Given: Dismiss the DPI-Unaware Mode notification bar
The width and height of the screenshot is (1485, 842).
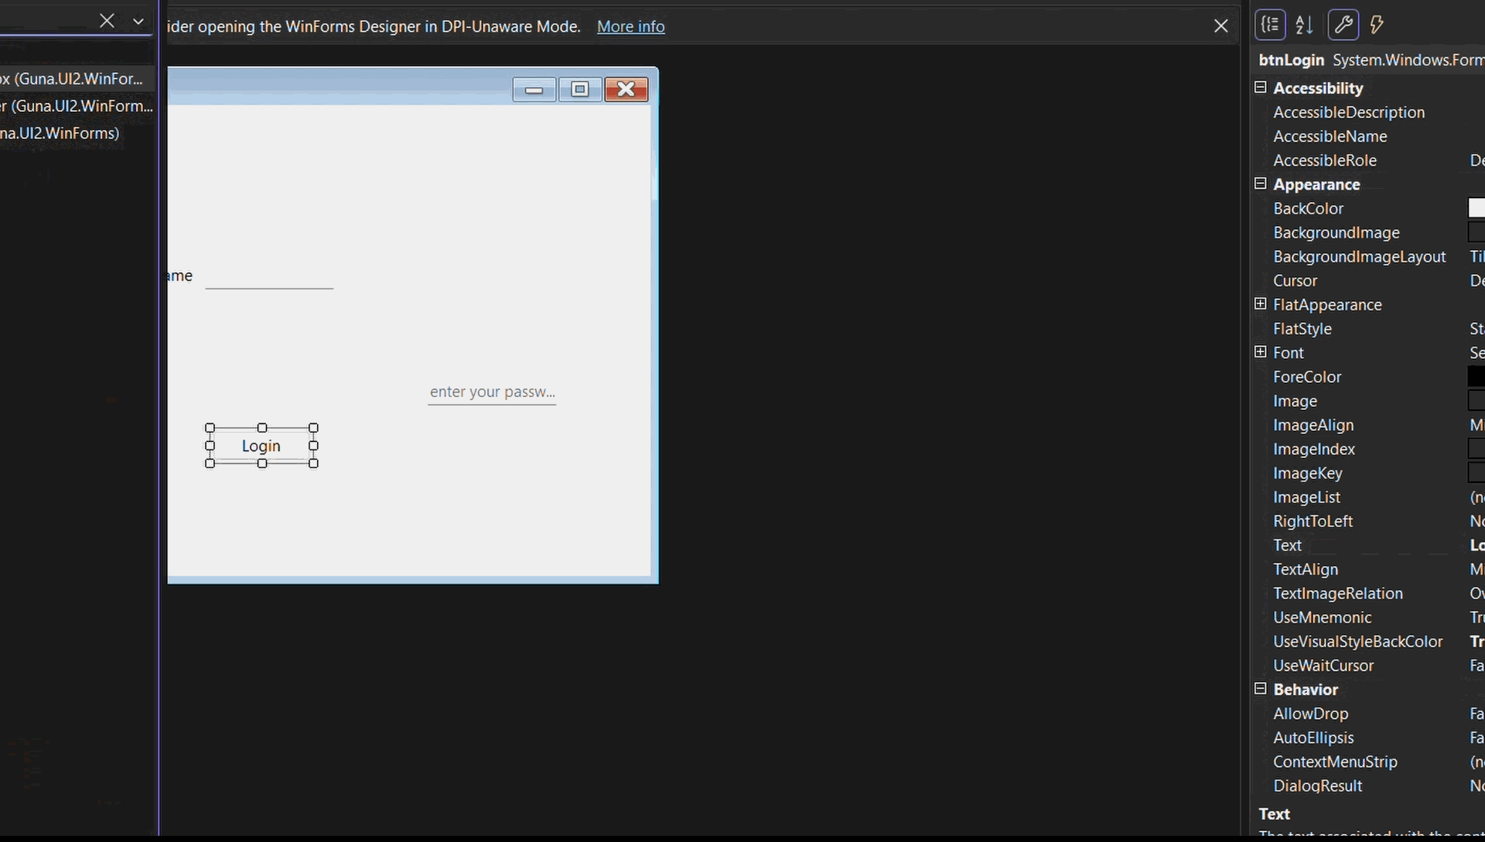Looking at the screenshot, I should (x=1221, y=26).
